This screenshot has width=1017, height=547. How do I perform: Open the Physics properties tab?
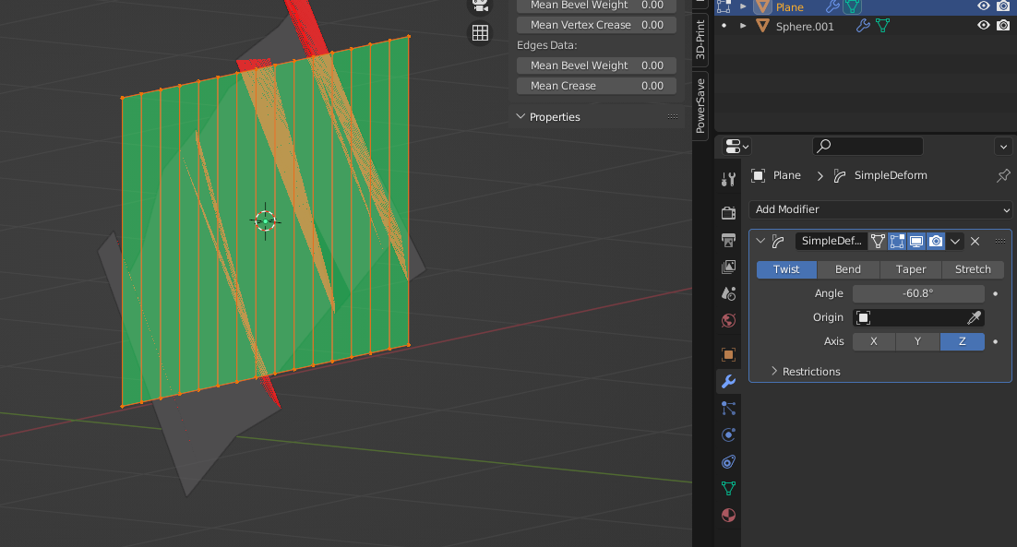tap(728, 434)
